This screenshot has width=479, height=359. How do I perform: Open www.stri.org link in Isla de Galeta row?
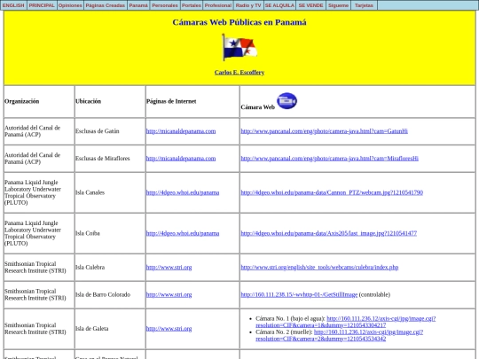tap(169, 329)
